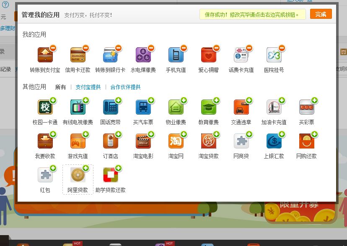The image size is (347, 246).
Task: Select the 上银汇款 dollar icon
Action: pyautogui.click(x=274, y=141)
